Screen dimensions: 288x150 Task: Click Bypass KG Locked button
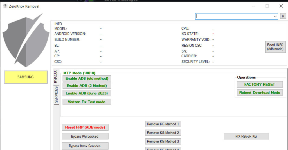(85, 137)
